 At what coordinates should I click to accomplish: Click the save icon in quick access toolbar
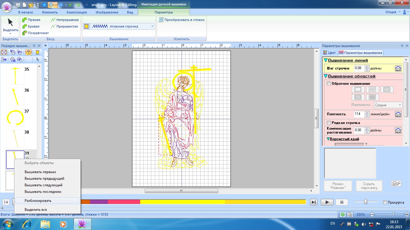(38, 5)
